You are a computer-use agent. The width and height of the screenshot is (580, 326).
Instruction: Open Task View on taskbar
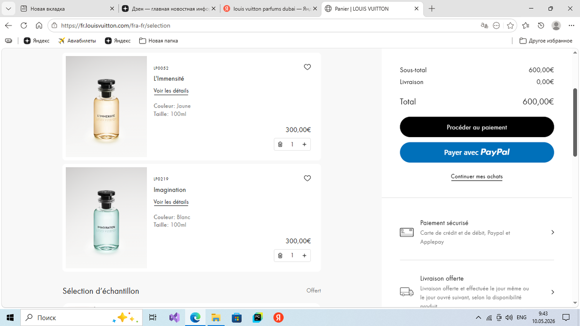pos(153,317)
